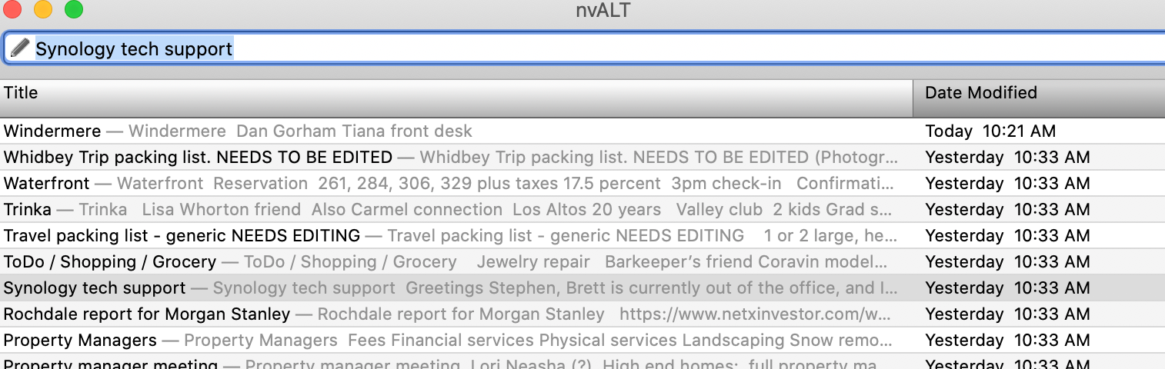Viewport: 1165px width, 369px height.
Task: Open the Waterfront reservation note
Action: [47, 184]
